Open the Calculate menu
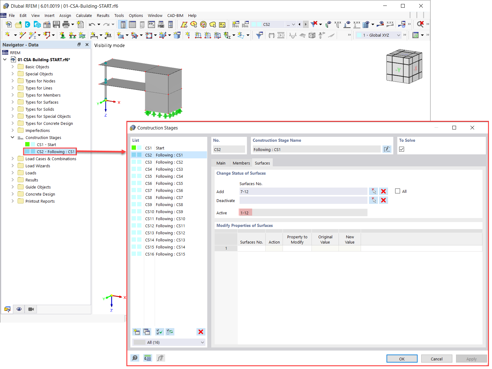 coord(84,15)
